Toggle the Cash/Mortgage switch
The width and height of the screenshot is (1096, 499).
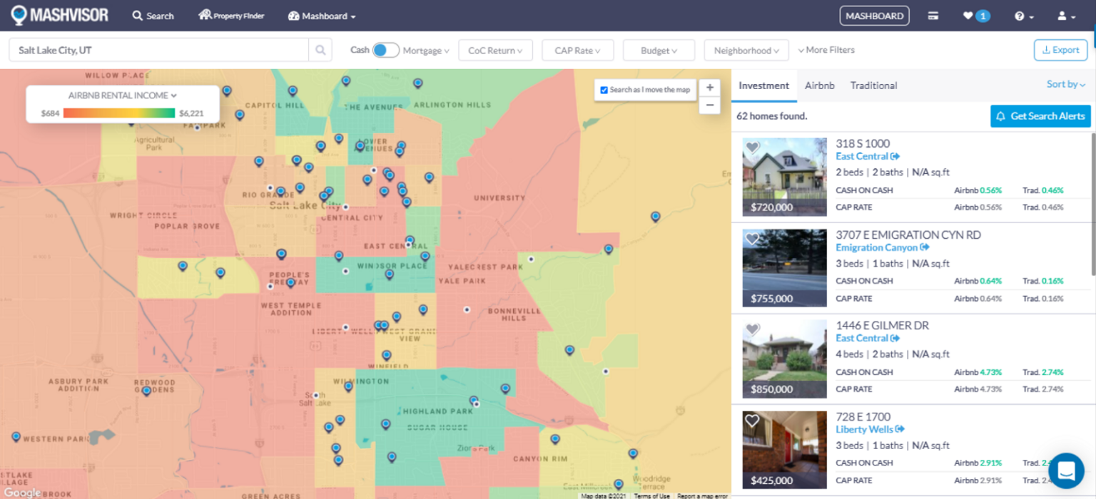(385, 50)
